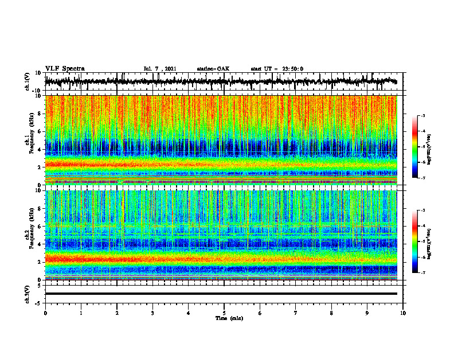Click the "-3" tick on ch.1 color bar

422,116
